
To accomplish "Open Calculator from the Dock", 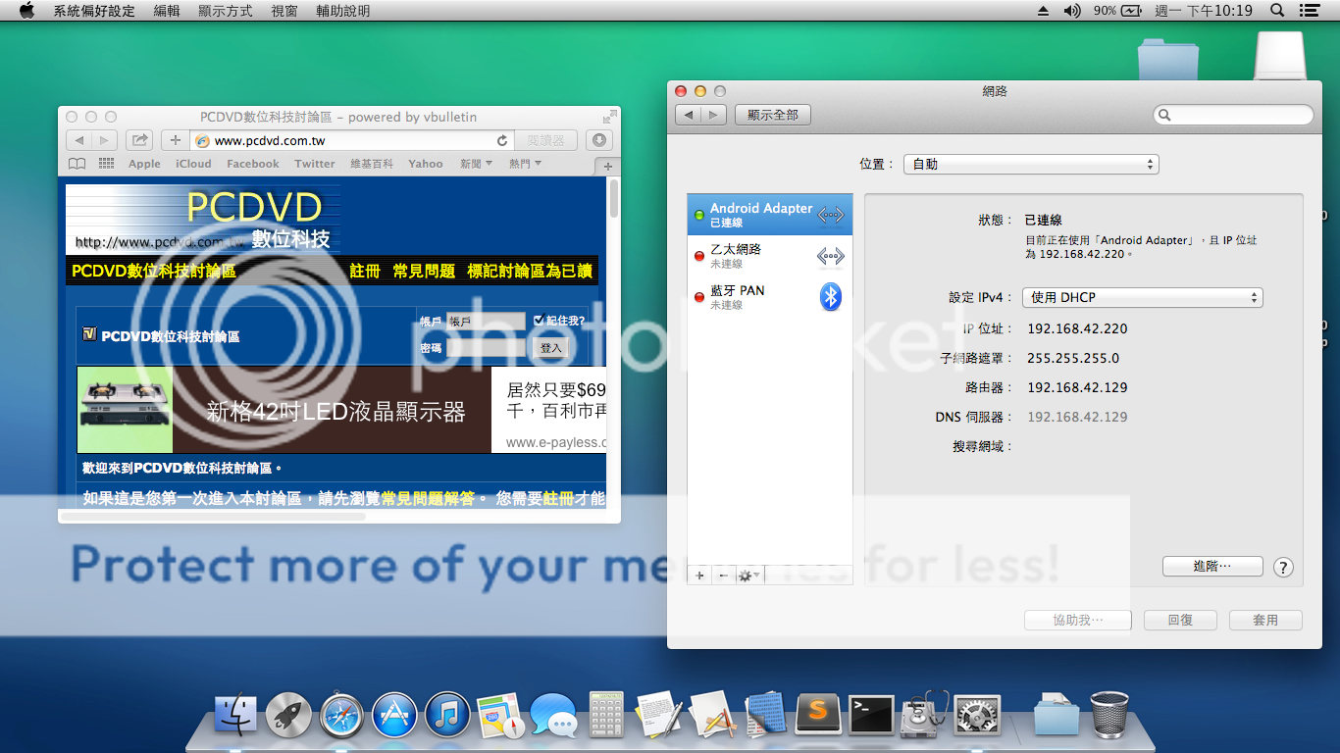I will click(x=606, y=715).
